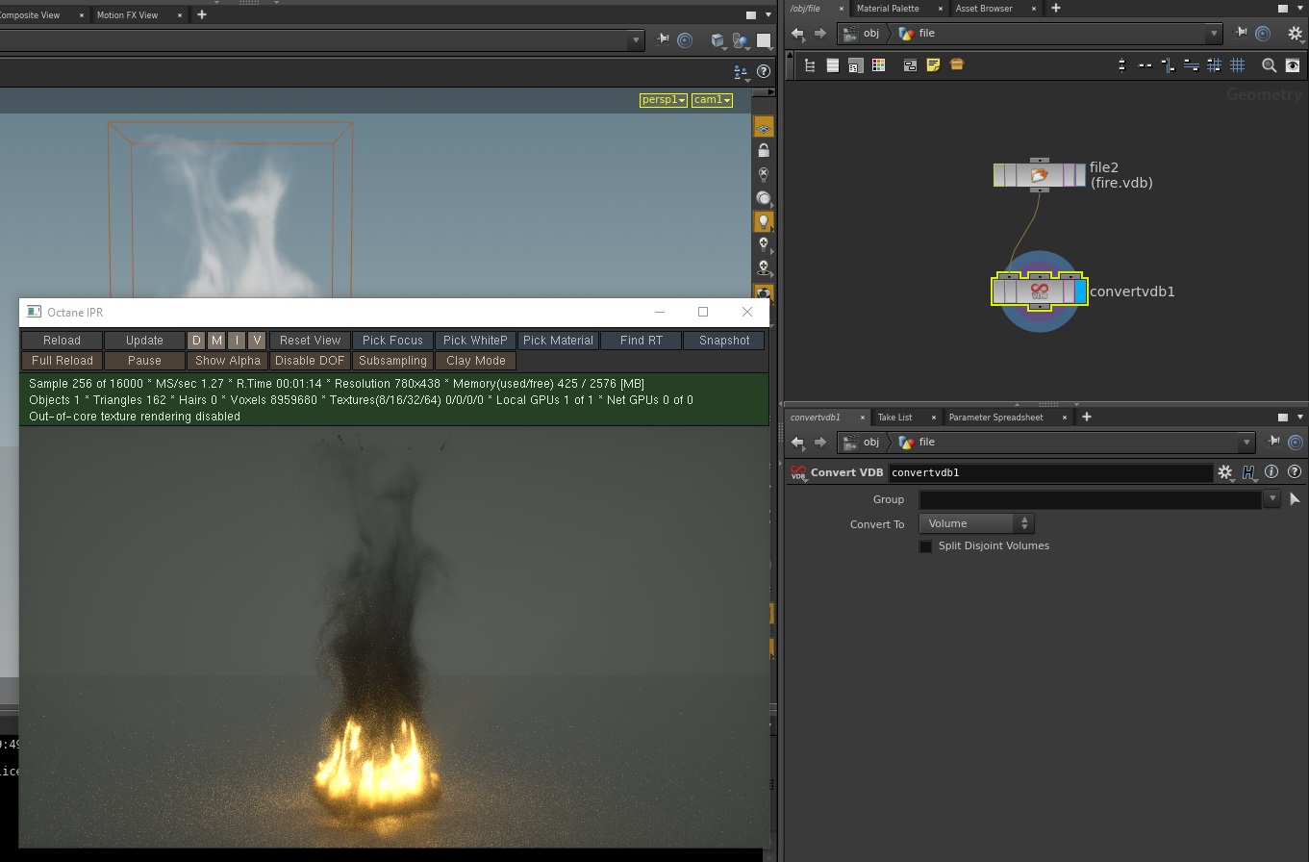This screenshot has height=862, width=1309.
Task: Open the persp1 viewport menu
Action: coord(663,100)
